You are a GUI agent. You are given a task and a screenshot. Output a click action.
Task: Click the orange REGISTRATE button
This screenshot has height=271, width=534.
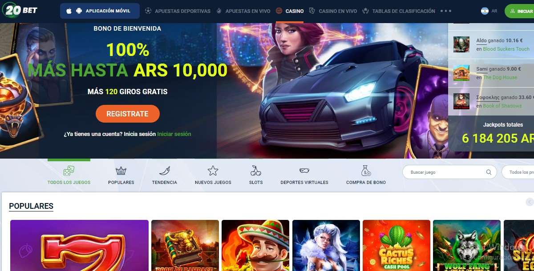(127, 114)
